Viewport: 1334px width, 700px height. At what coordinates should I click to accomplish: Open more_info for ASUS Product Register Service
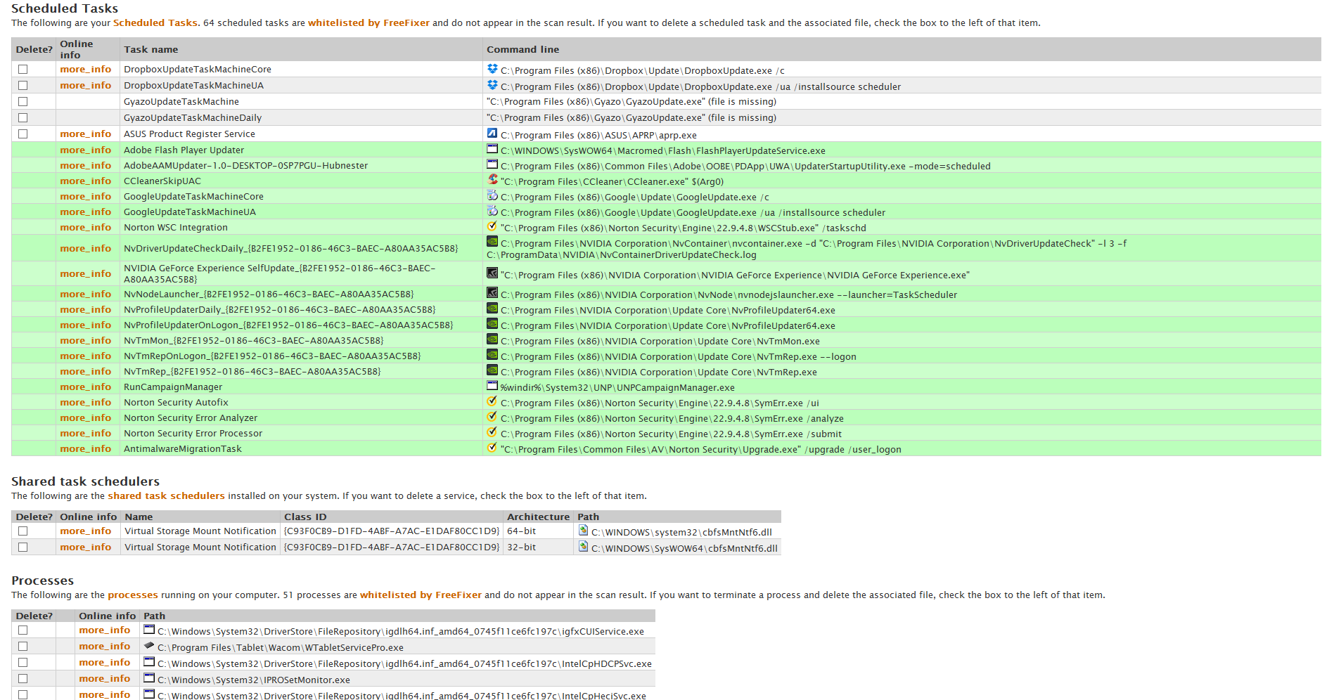tap(86, 134)
